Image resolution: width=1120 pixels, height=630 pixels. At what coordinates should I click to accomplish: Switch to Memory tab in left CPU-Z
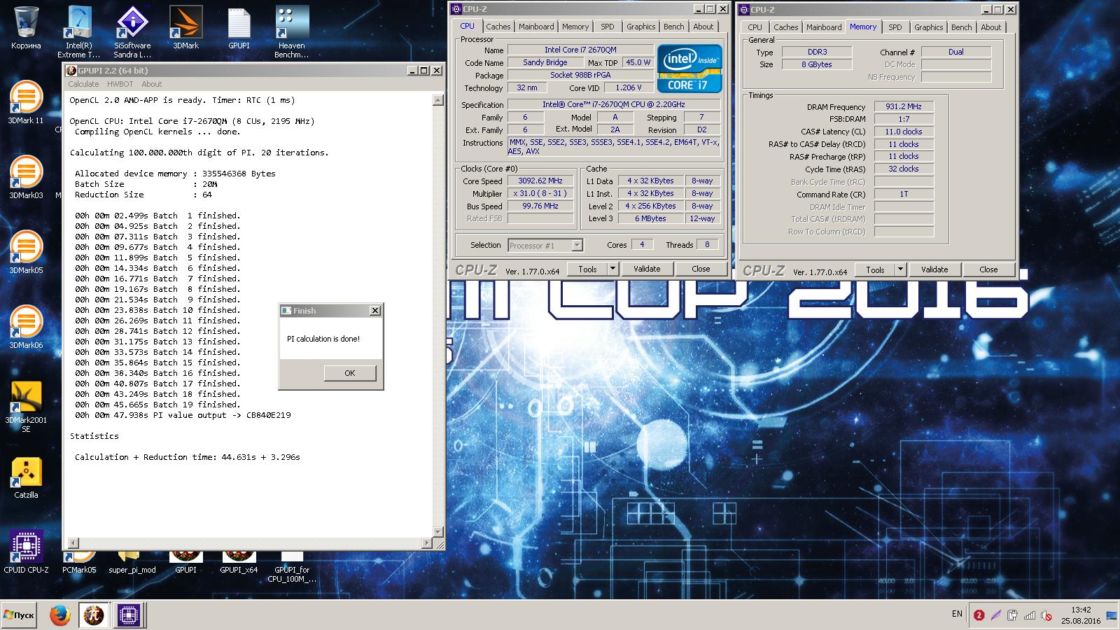(575, 27)
